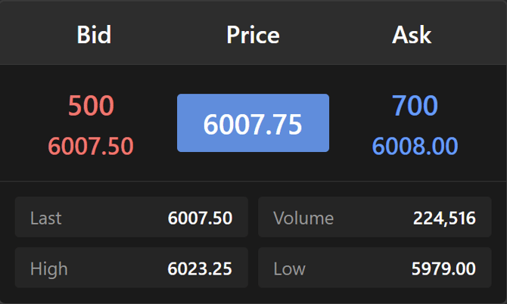Select the High value 6023.25
The image size is (507, 304).
click(x=200, y=268)
